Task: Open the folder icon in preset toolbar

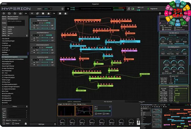Action: point(9,14)
